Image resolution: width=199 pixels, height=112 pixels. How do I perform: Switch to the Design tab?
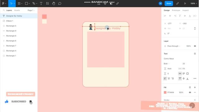(x=167, y=10)
